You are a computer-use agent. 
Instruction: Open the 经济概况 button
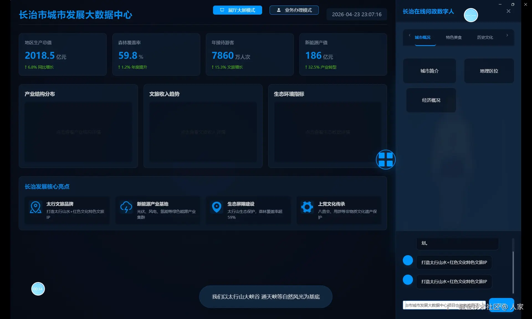(431, 100)
